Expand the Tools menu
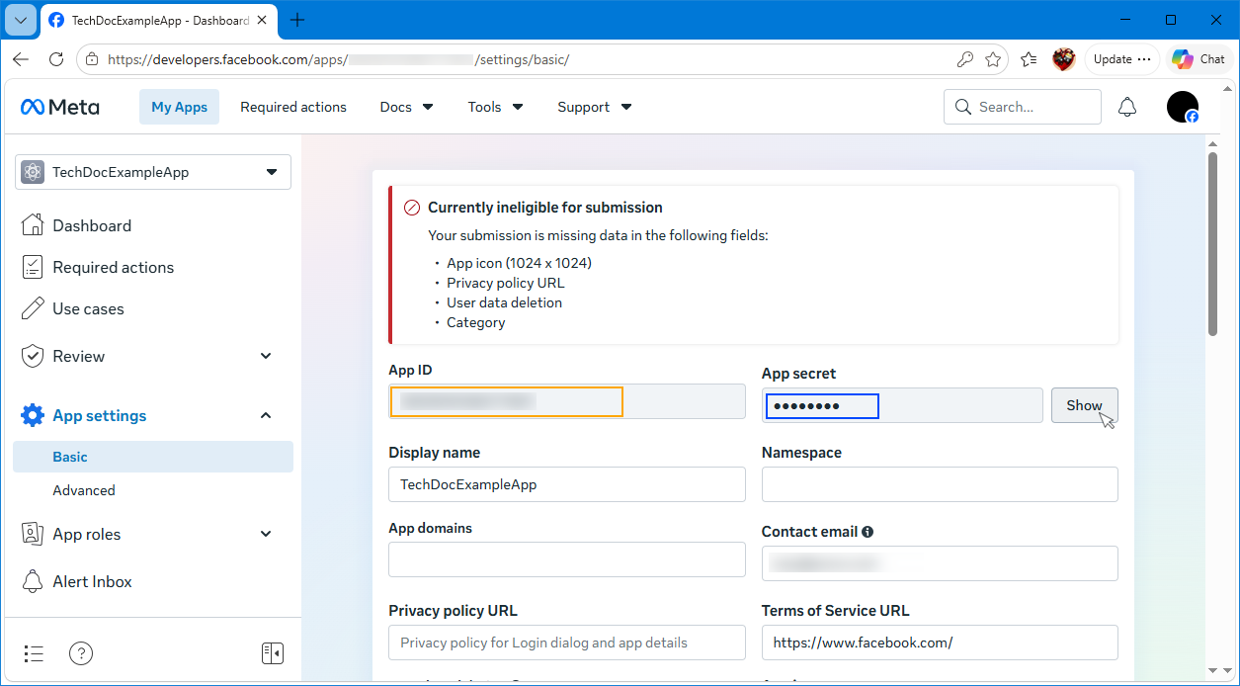 495,107
